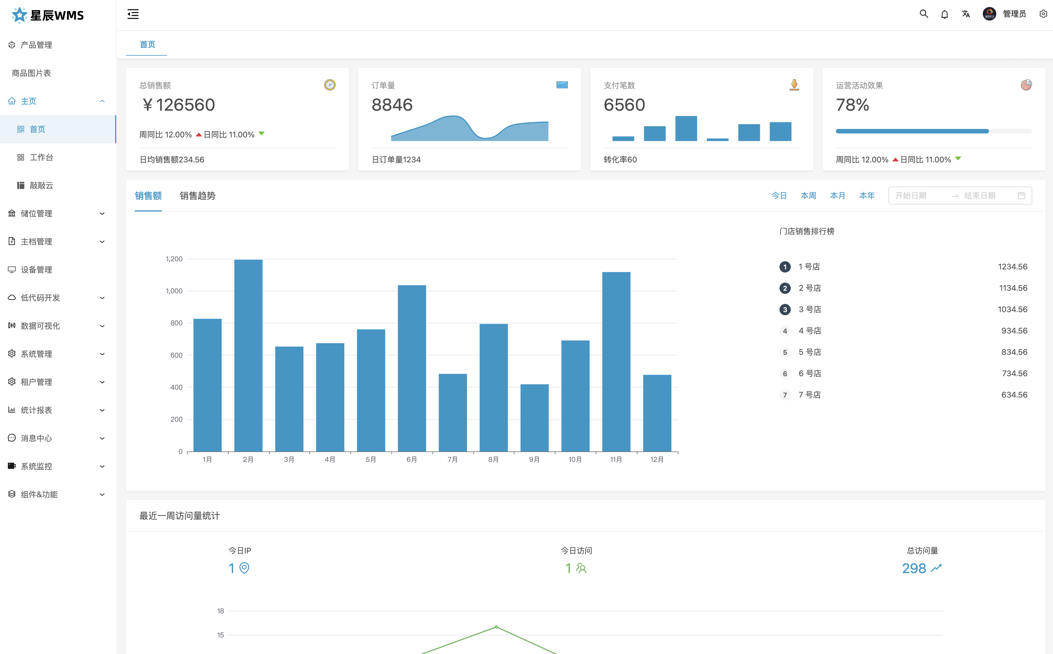Open notifications bell icon
Image resolution: width=1053 pixels, height=654 pixels.
coord(945,14)
